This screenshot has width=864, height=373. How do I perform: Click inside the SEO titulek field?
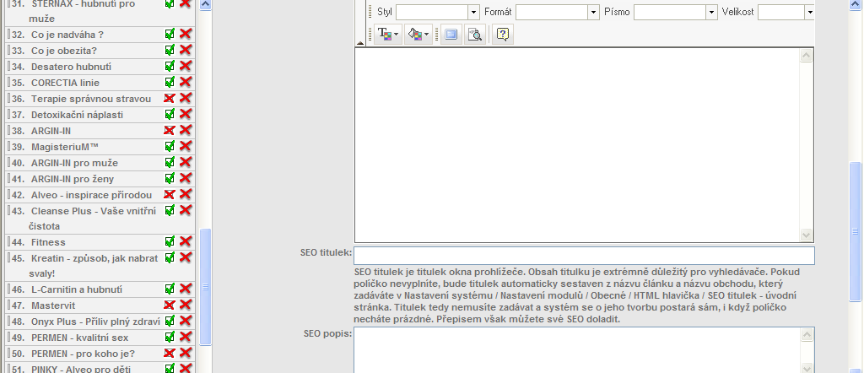point(584,256)
